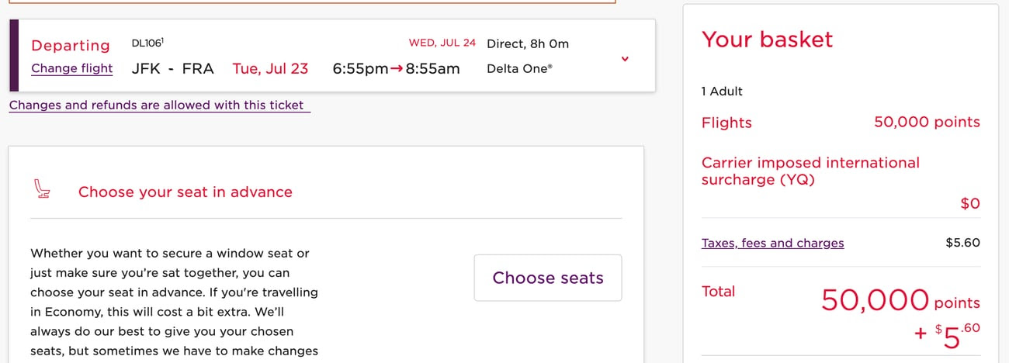Expand the departing flight details chevron

point(625,59)
